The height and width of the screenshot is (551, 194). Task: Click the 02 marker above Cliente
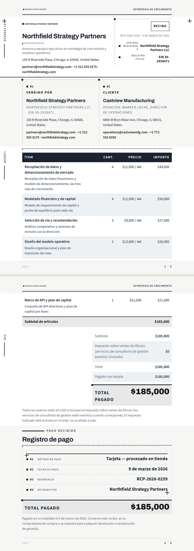(x=107, y=86)
